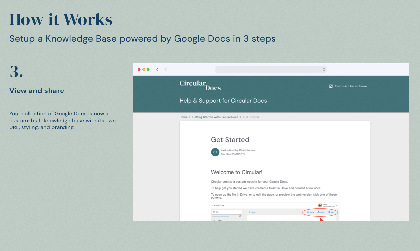420x251 pixels.
Task: Click the Get Started breadcrumb item
Action: (251, 117)
